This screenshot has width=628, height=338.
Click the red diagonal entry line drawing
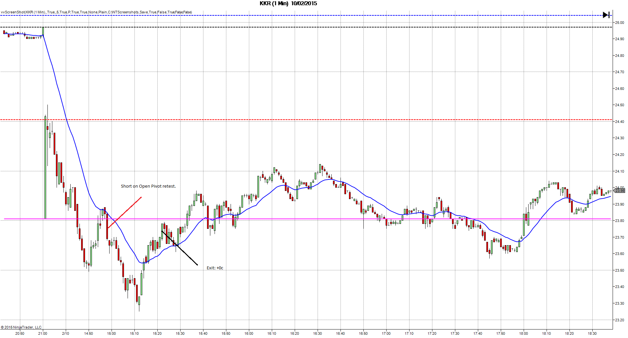[x=124, y=212]
